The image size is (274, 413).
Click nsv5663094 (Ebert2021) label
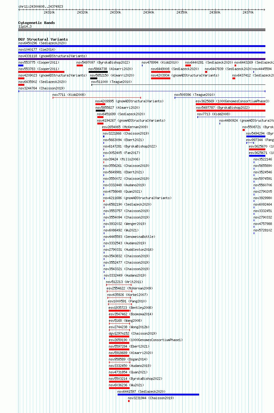point(123,140)
